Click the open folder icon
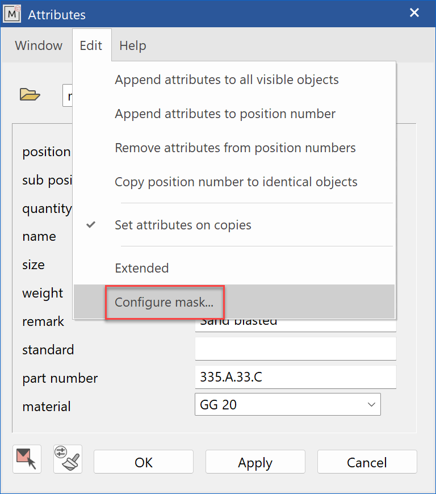The width and height of the screenshot is (436, 494). point(30,94)
